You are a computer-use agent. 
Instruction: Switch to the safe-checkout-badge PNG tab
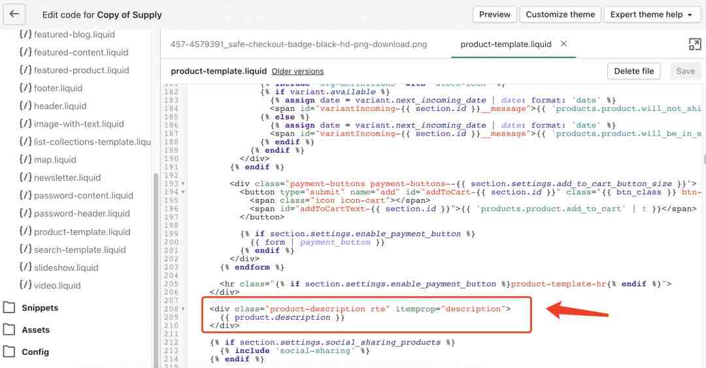[298, 44]
